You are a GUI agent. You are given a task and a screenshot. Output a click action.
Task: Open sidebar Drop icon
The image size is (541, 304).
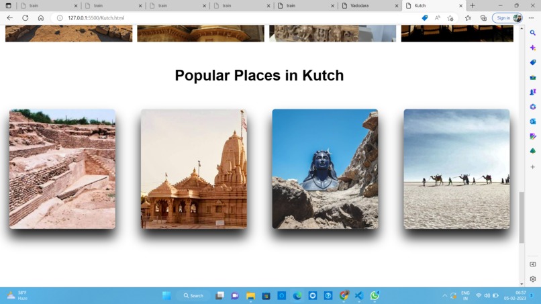click(x=533, y=136)
